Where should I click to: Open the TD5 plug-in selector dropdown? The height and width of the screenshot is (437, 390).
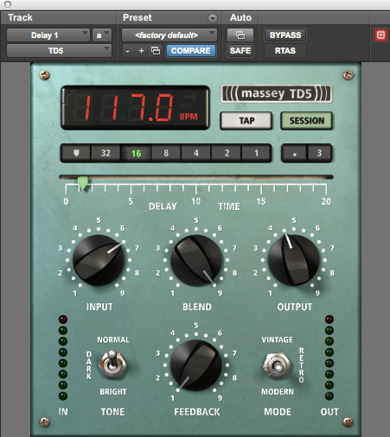(59, 51)
